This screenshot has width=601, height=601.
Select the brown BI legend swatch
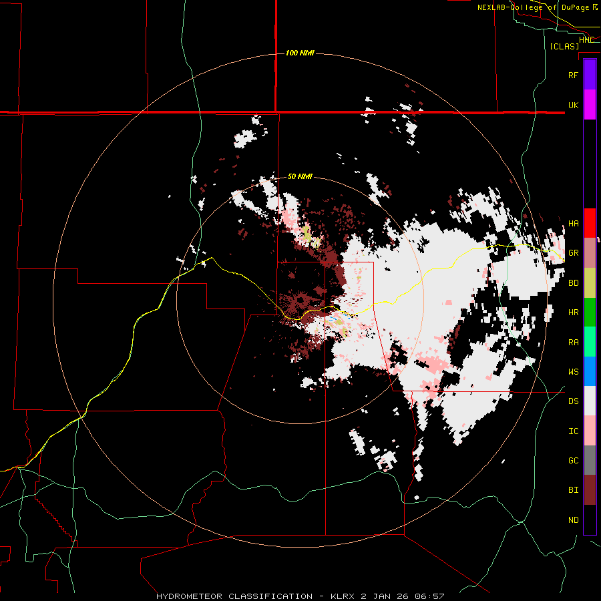(590, 490)
